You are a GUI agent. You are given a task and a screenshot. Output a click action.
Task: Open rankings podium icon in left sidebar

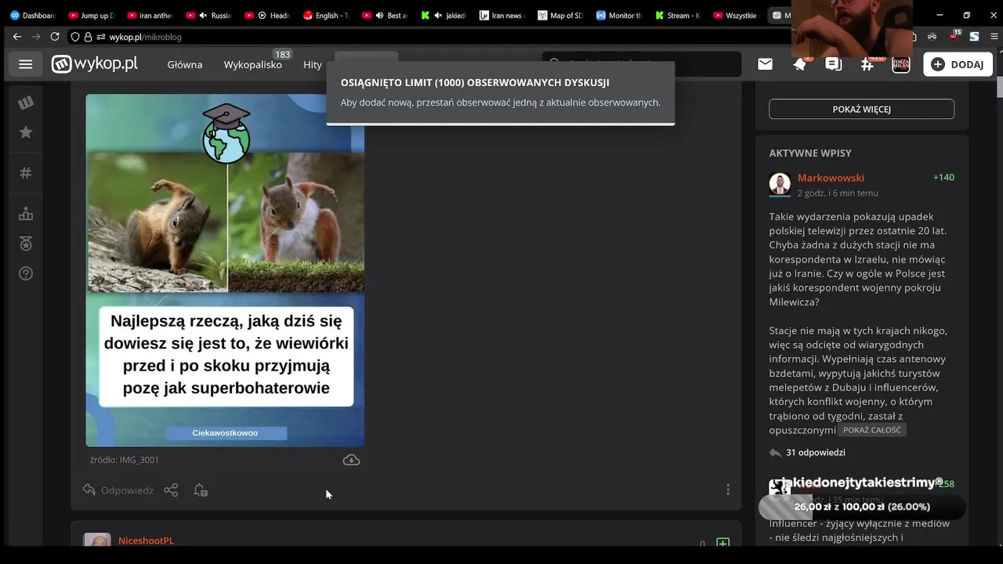tap(26, 214)
